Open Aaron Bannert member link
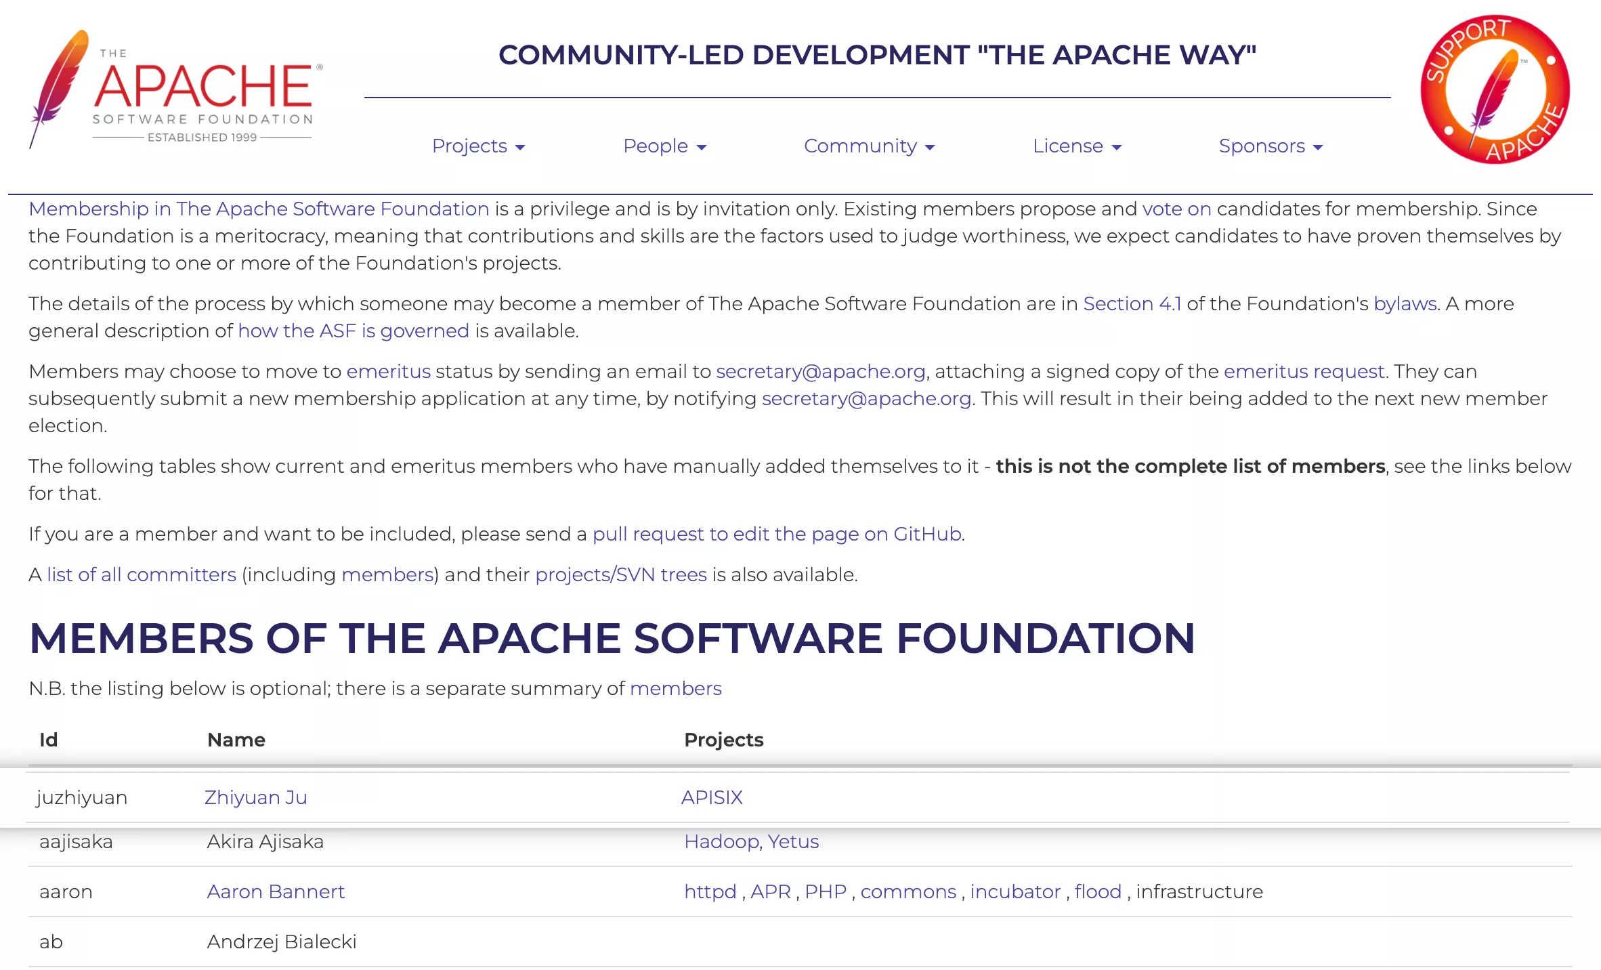 (276, 891)
